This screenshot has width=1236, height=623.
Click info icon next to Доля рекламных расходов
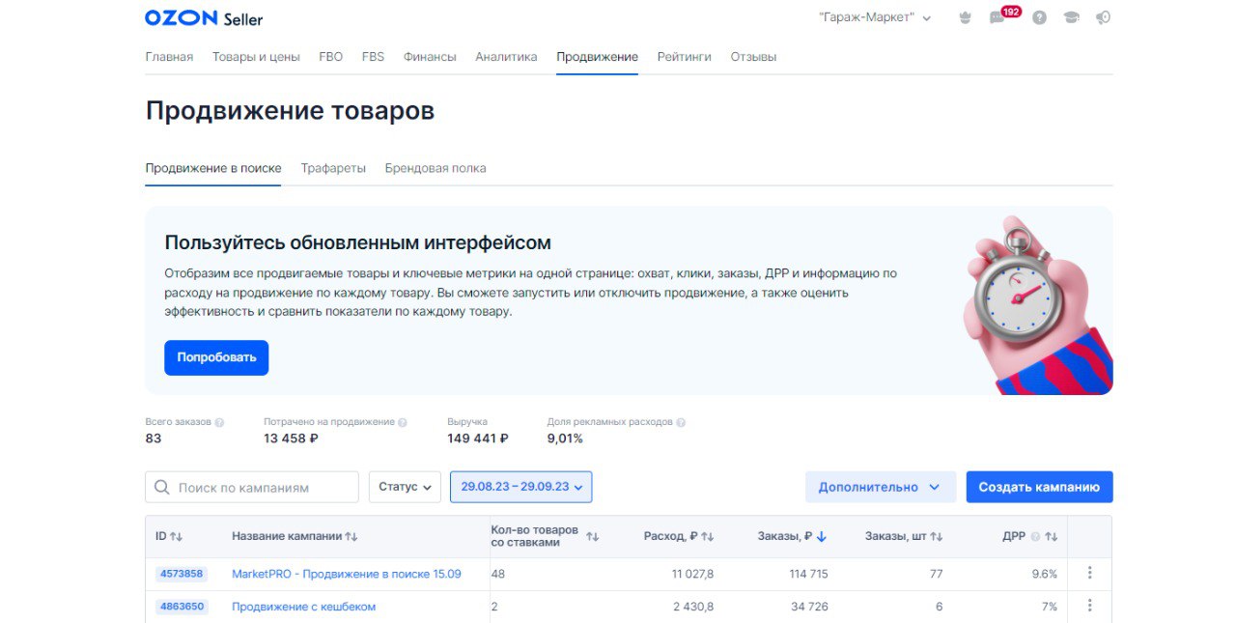tap(681, 422)
